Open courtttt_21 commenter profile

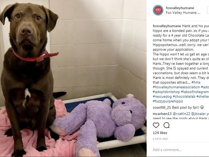162,108
